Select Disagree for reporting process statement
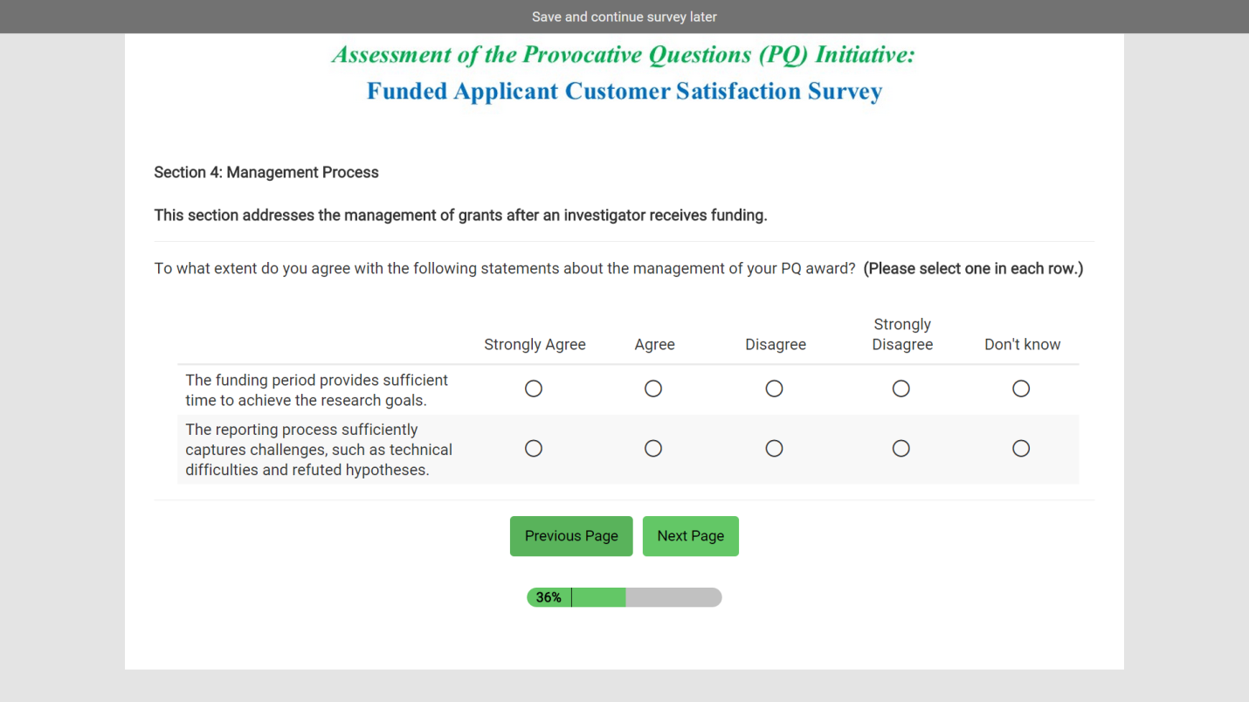Viewport: 1249px width, 702px height. (774, 449)
